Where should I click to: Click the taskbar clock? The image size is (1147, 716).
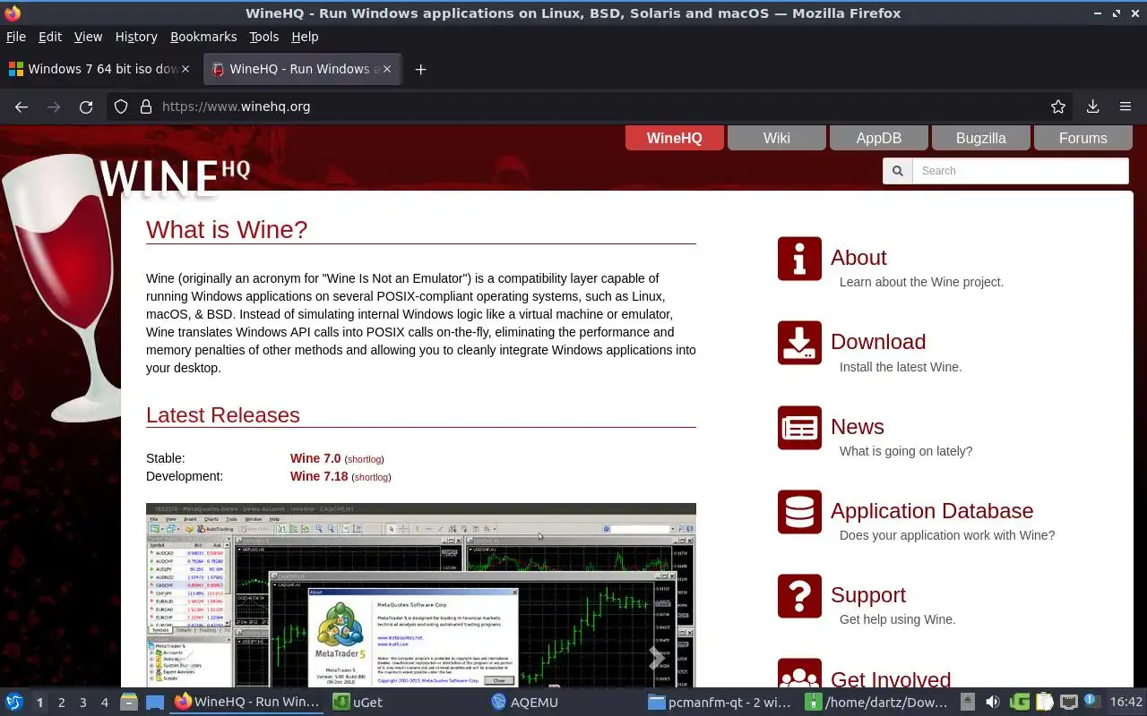pos(1126,703)
